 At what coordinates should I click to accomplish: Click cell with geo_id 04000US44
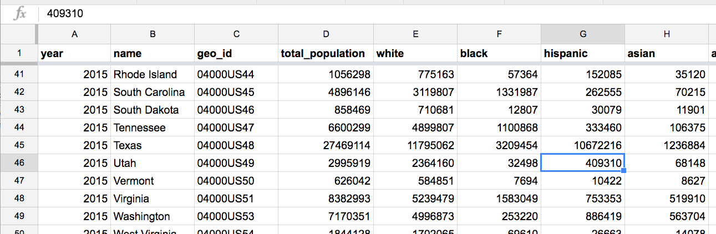(236, 74)
